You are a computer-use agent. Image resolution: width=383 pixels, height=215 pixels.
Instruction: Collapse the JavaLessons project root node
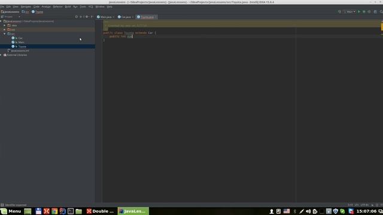[x=1, y=21]
